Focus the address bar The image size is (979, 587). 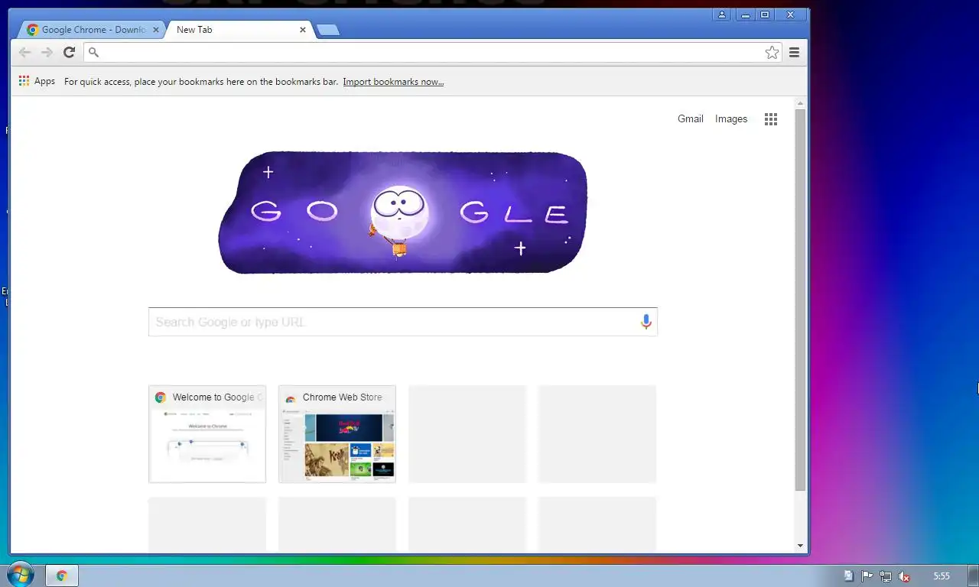432,52
